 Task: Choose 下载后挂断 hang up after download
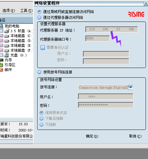click(x=41, y=119)
